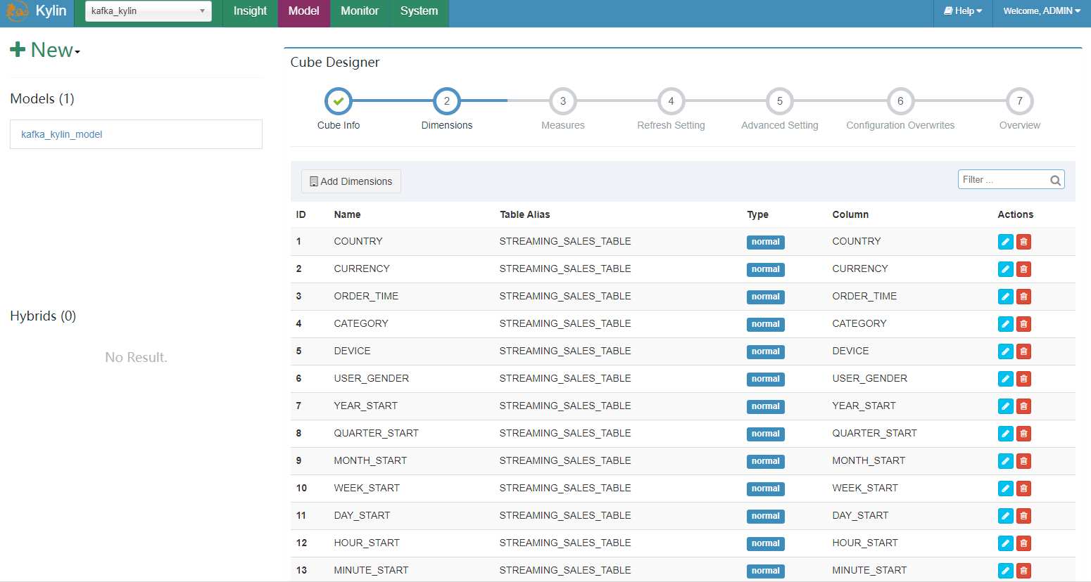
Task: Open the kafka_kylin_model model
Action: [x=62, y=134]
